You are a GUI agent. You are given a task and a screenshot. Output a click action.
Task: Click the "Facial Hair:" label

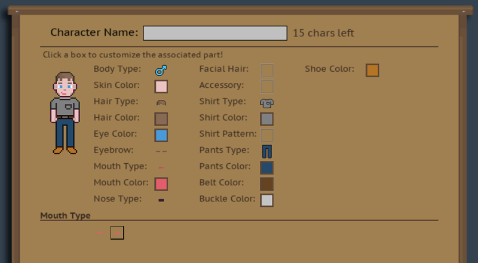pyautogui.click(x=223, y=69)
